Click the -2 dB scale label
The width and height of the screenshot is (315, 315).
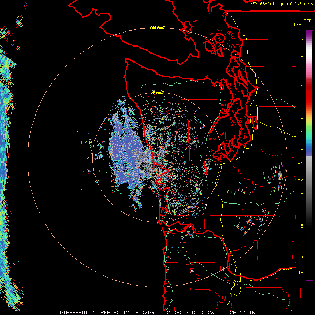(301, 179)
